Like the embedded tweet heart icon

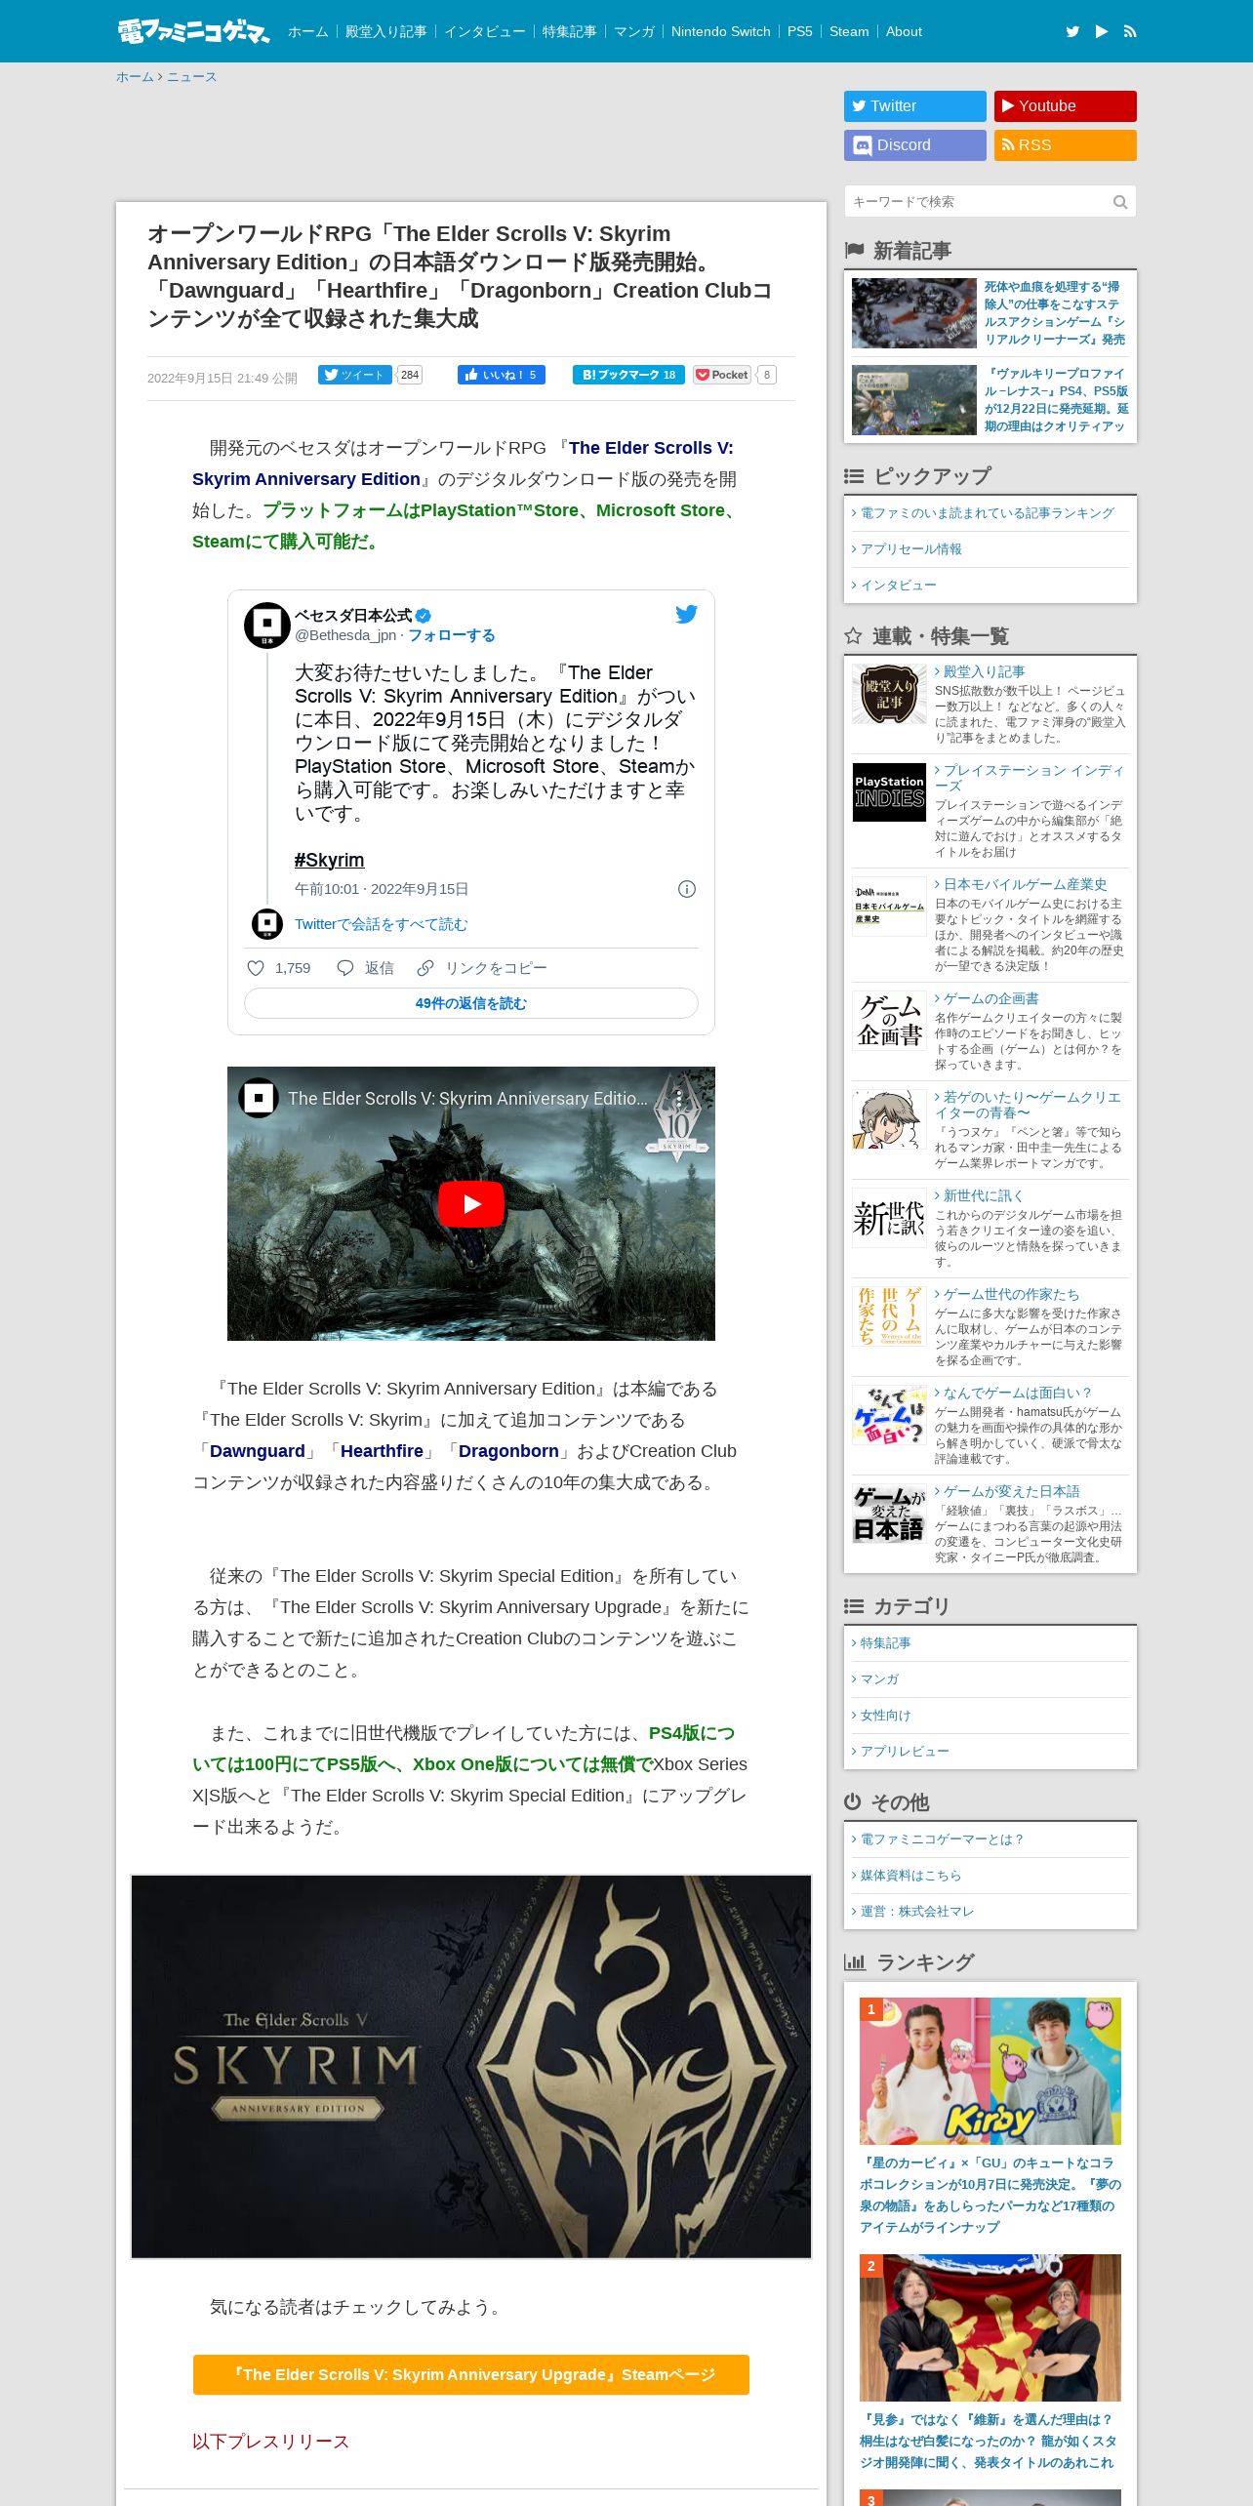pyautogui.click(x=256, y=968)
